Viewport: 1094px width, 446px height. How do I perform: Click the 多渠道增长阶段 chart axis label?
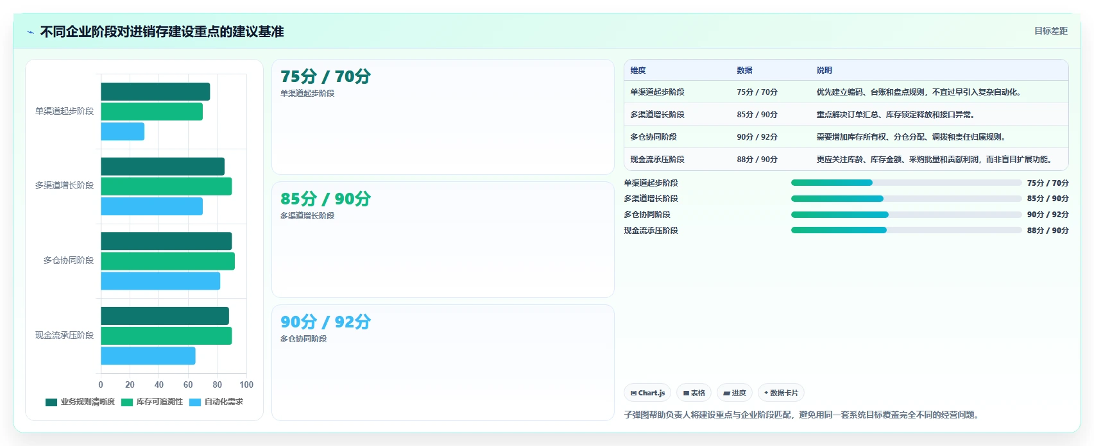coord(64,185)
